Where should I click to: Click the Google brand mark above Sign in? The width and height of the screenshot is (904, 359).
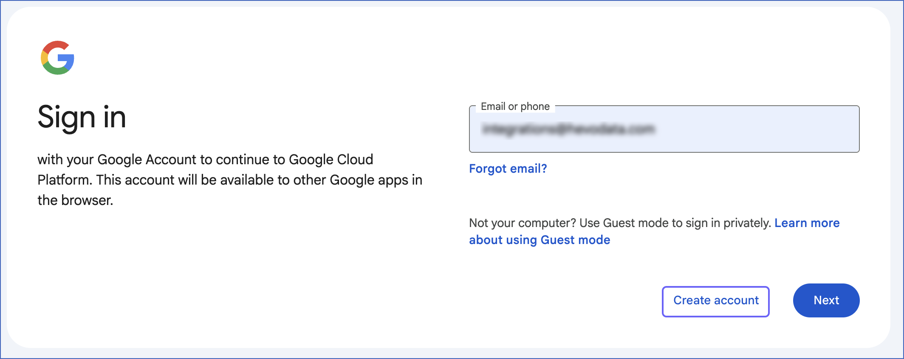click(56, 58)
